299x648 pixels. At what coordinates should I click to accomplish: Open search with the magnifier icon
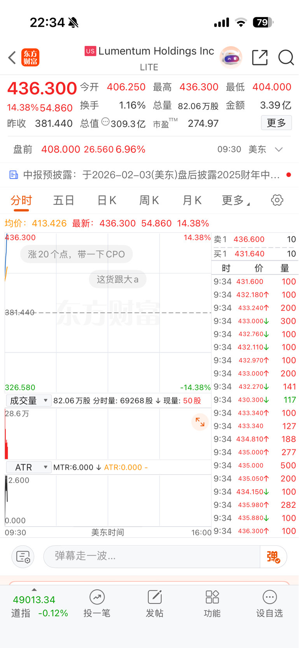(x=286, y=58)
